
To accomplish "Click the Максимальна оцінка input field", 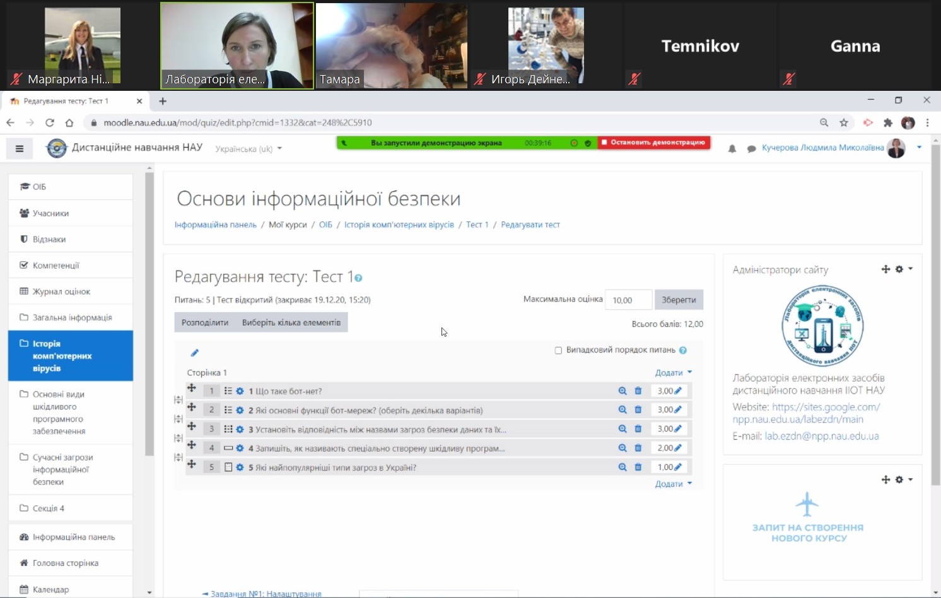I will (629, 300).
